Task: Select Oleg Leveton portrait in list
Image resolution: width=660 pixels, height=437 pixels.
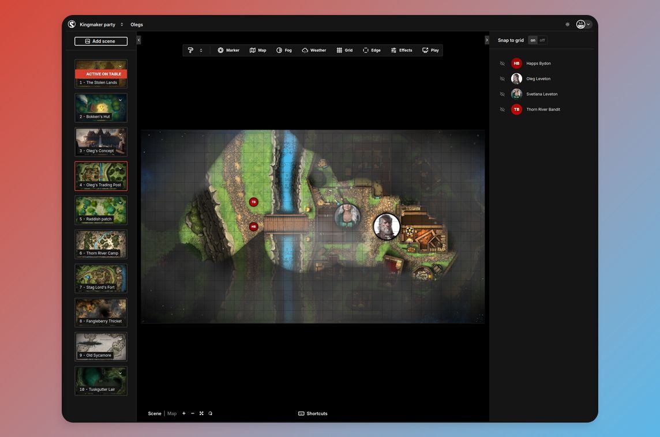Action: click(516, 78)
